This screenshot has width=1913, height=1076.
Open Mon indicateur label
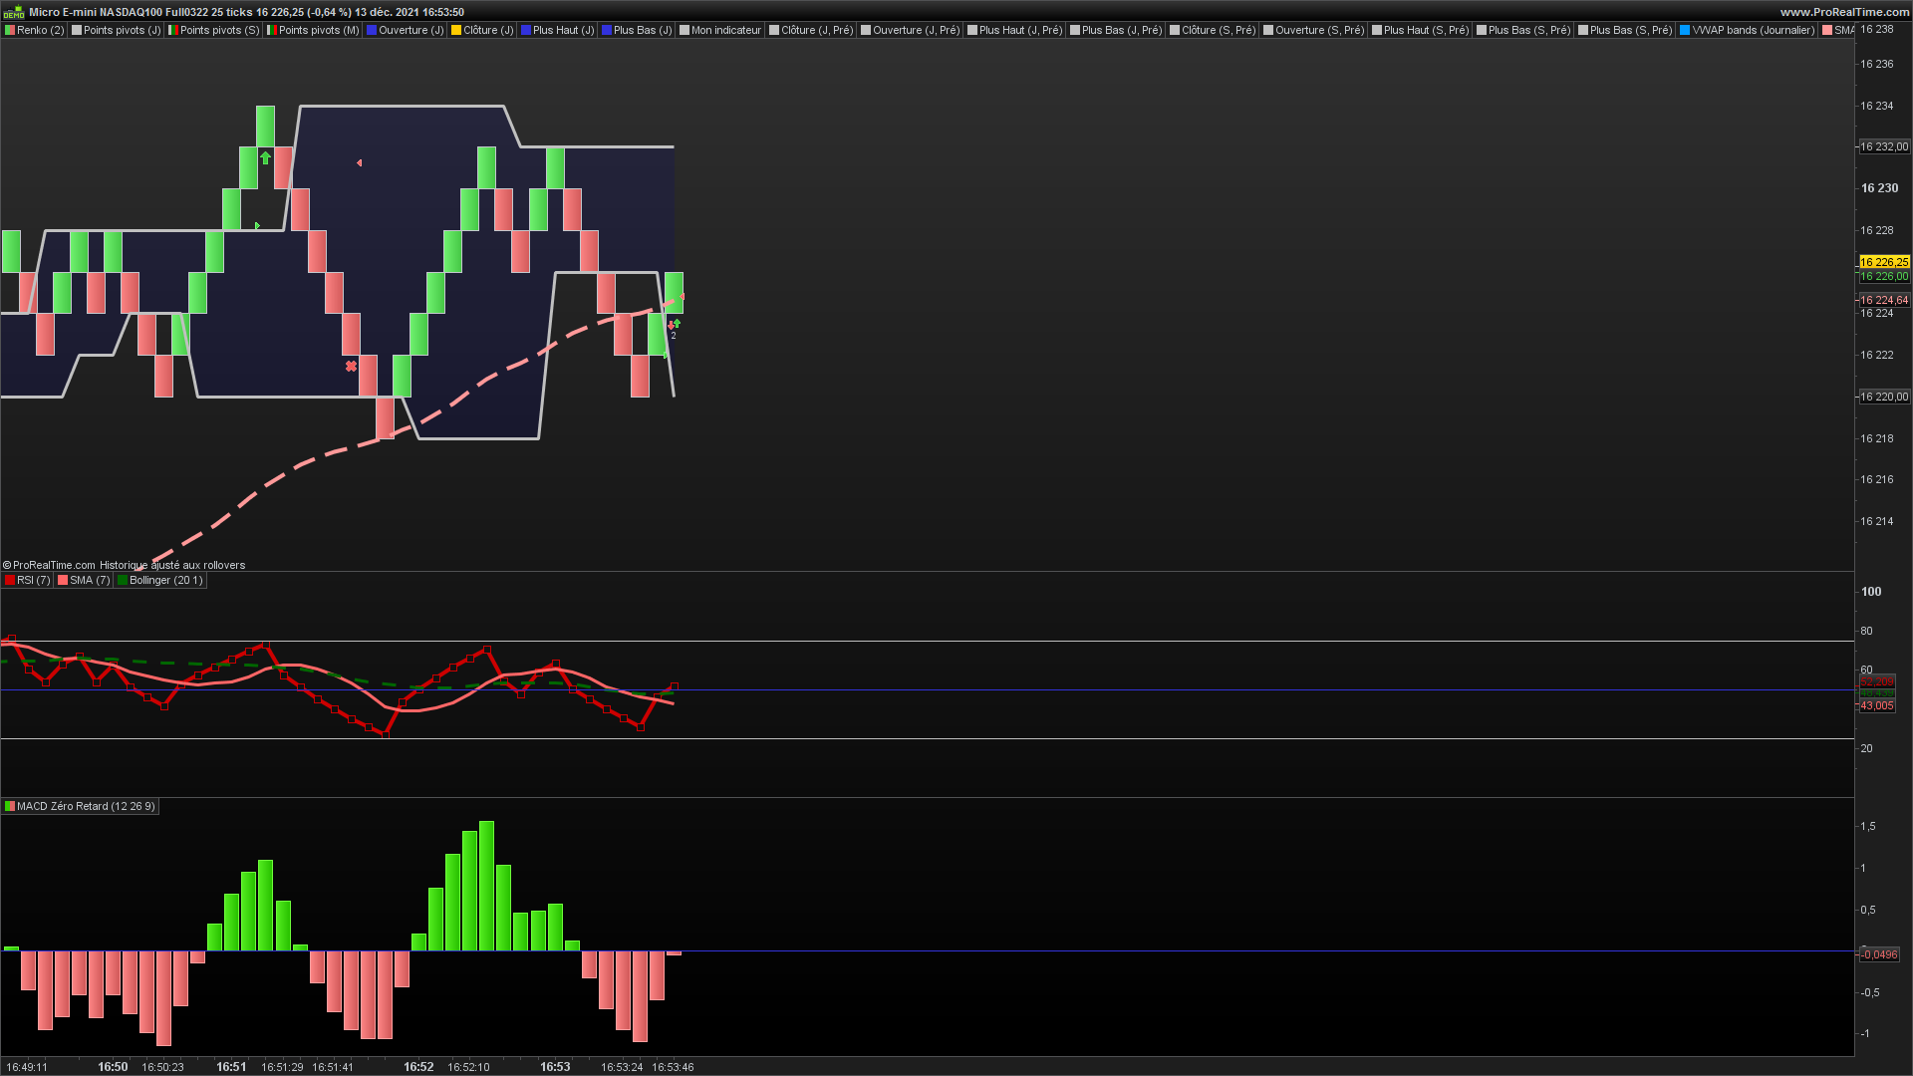coord(725,30)
